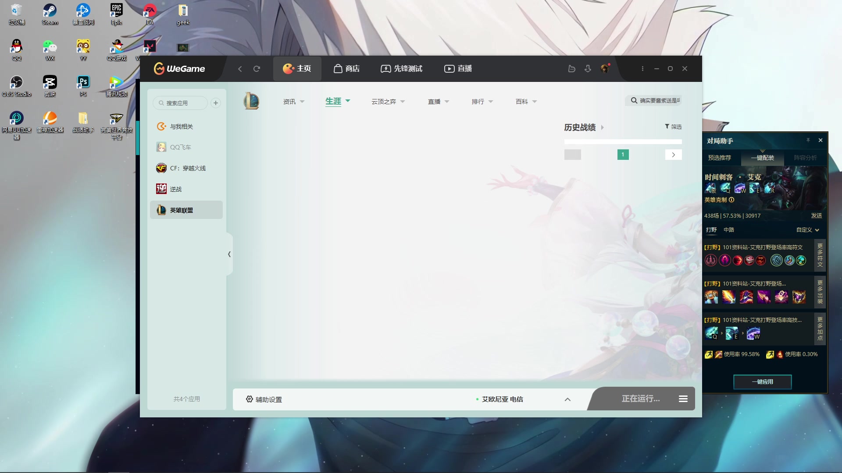Click the 英雄克制 info icon
The image size is (842, 473).
click(731, 200)
